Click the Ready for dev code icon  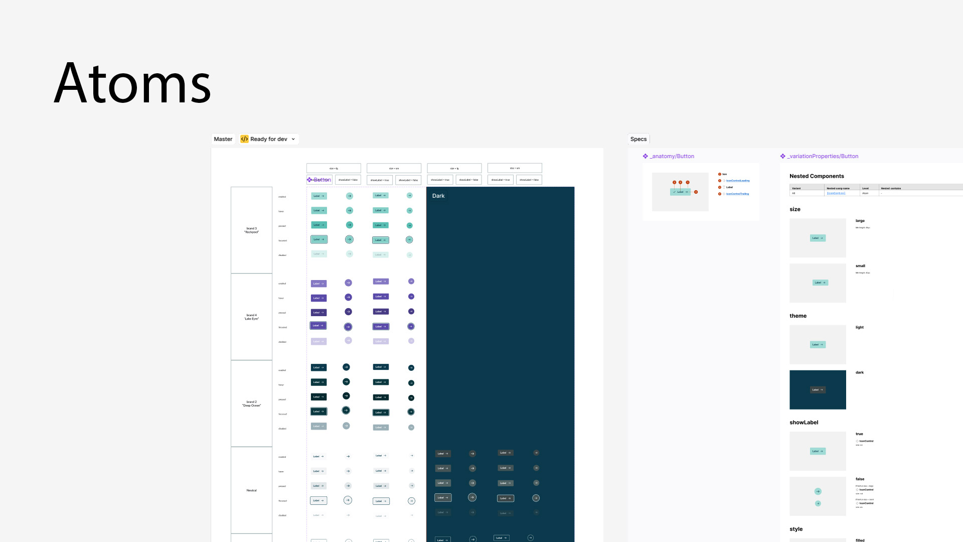pyautogui.click(x=244, y=139)
